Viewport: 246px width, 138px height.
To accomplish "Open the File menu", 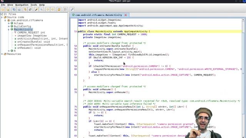I will [3, 5].
